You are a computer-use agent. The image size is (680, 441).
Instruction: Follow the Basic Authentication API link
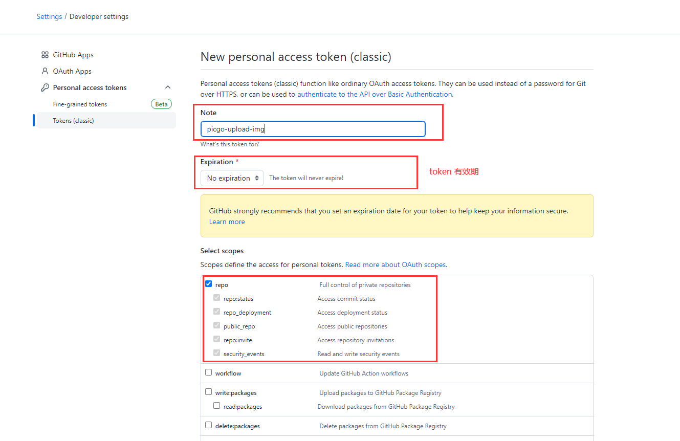click(375, 94)
